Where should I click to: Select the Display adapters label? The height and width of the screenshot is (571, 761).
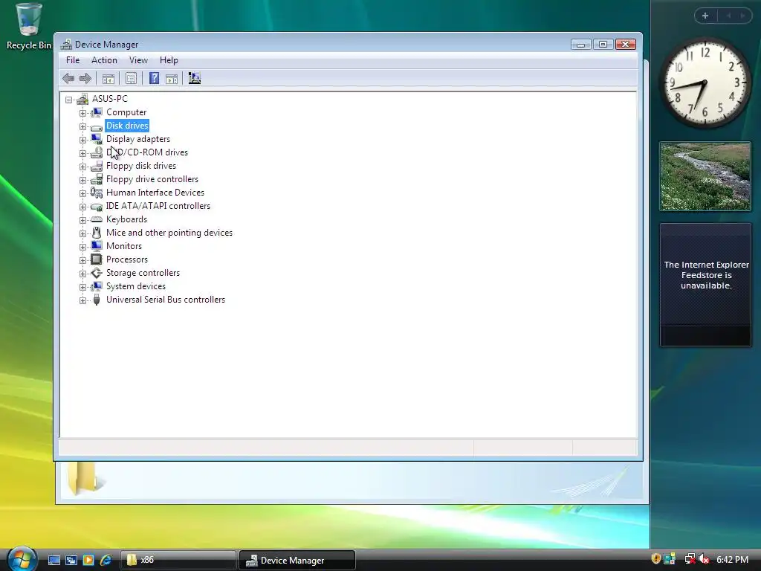(x=138, y=139)
